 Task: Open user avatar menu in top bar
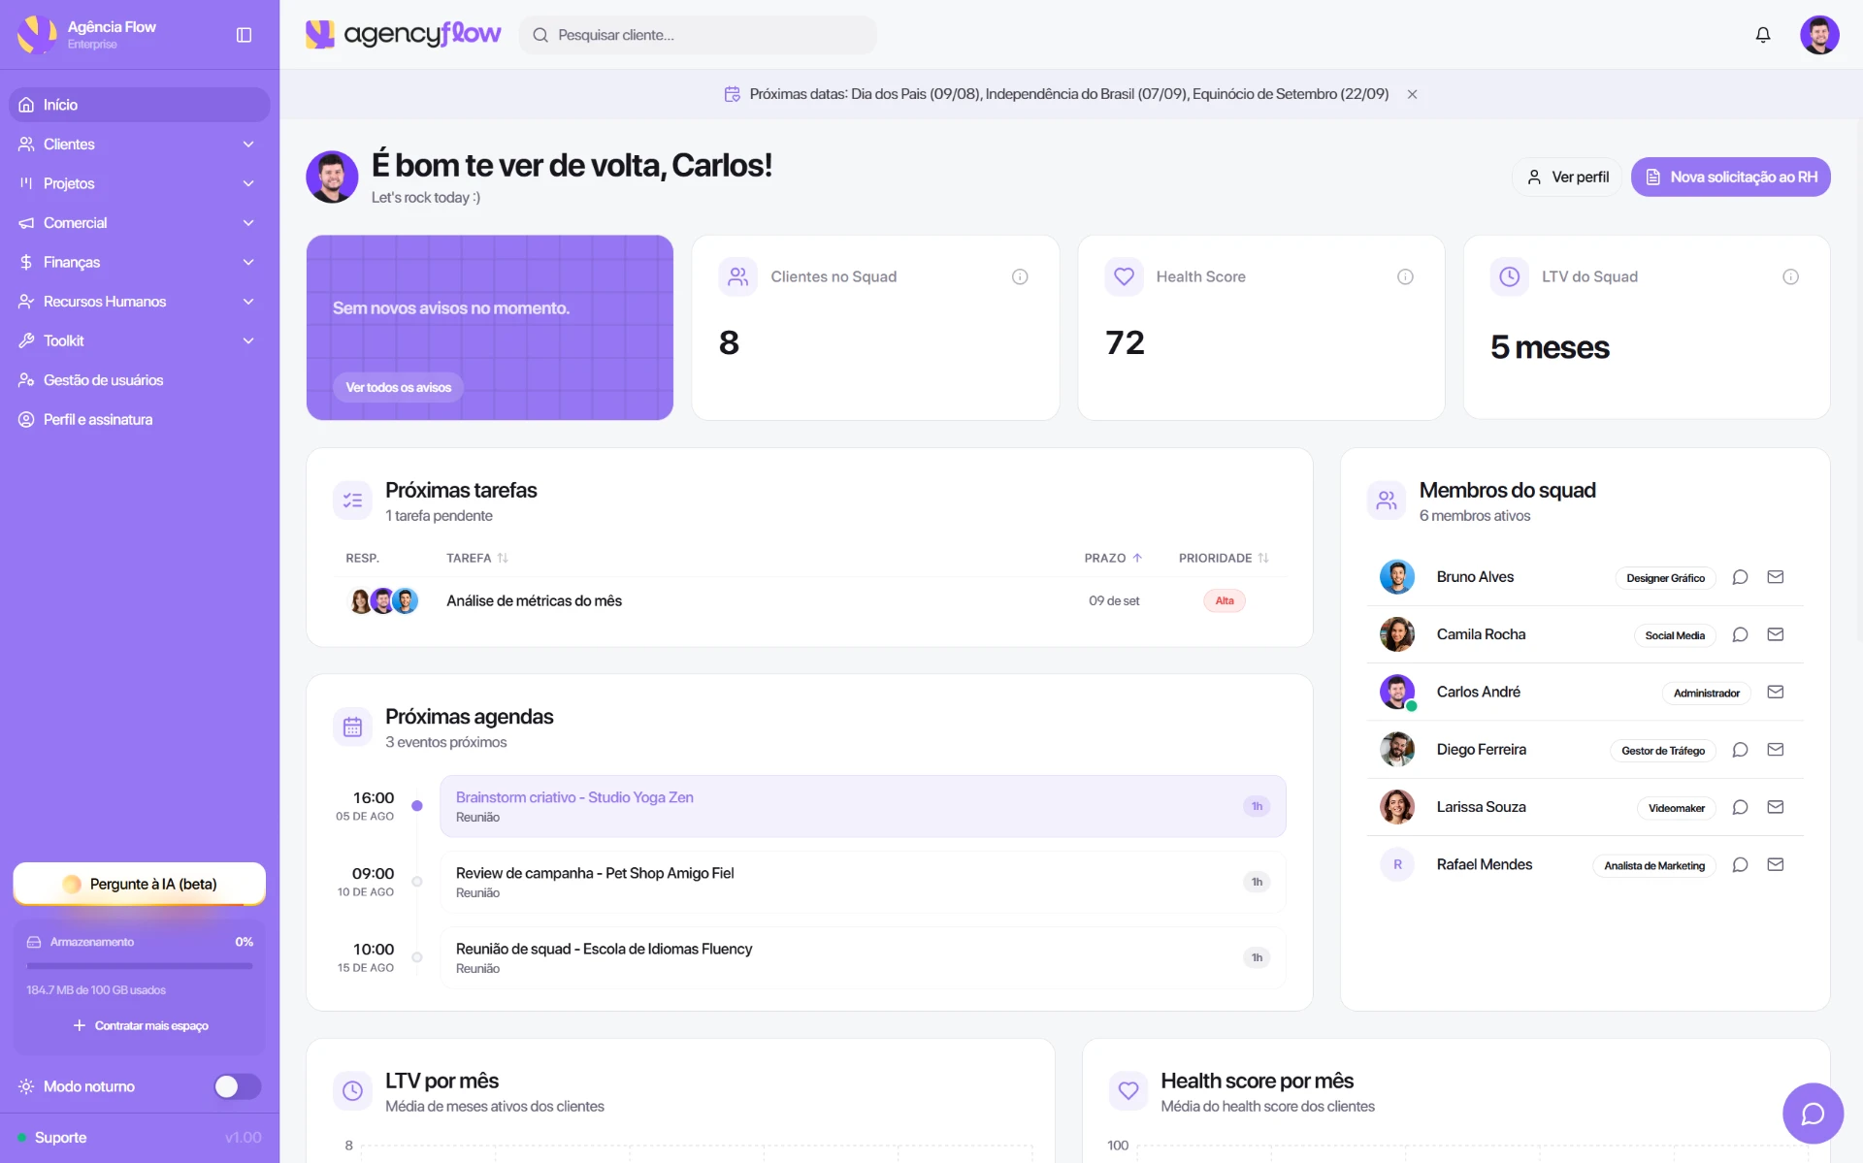coord(1819,35)
